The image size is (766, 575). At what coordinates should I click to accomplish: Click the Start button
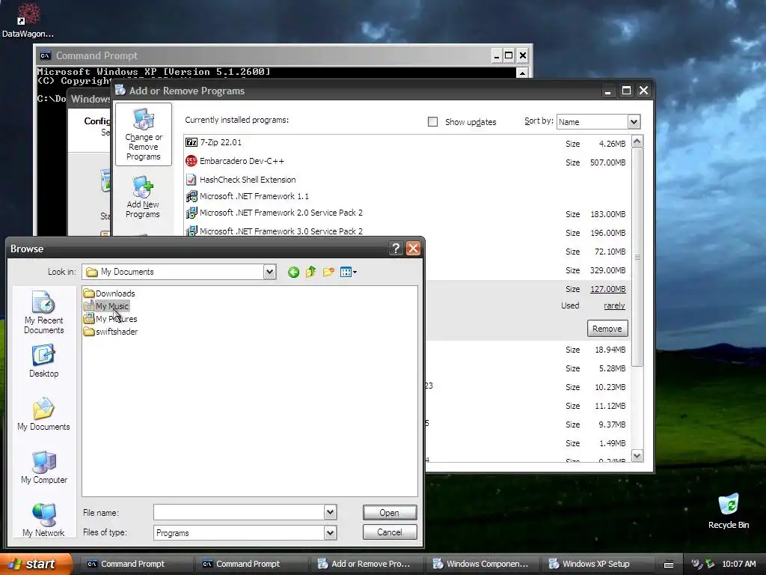[x=35, y=564]
